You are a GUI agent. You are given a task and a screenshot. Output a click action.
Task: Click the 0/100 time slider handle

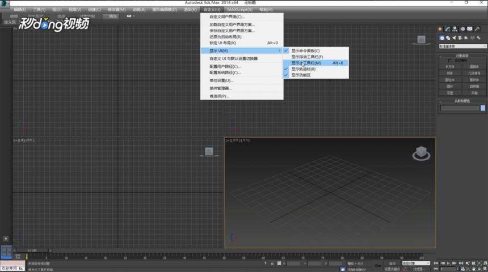tap(32, 250)
